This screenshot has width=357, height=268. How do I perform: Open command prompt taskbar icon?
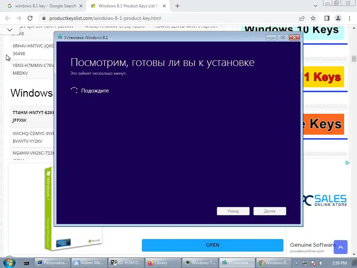coord(26,263)
